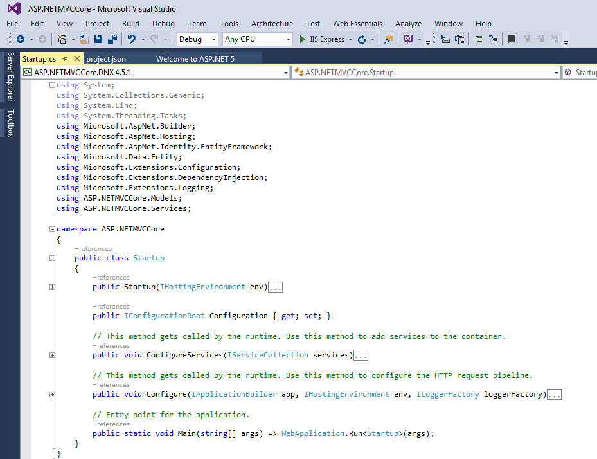Pin the Startup.cs tab
The height and width of the screenshot is (459, 597).
[65, 59]
